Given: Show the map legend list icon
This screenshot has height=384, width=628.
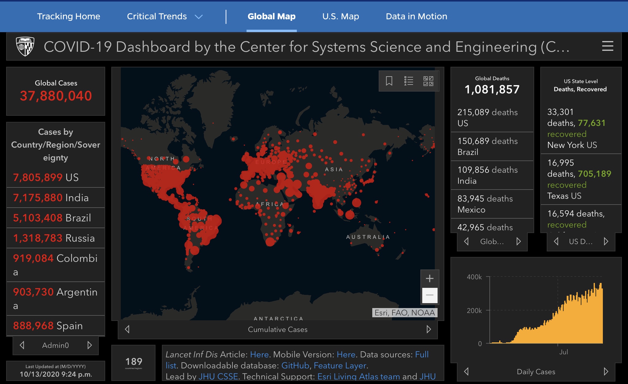Looking at the screenshot, I should 408,81.
